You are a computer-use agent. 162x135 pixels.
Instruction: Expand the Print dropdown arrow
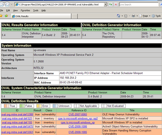pyautogui.click(x=137, y=16)
